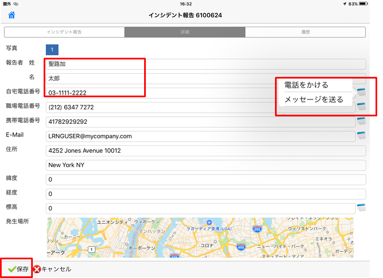The height and width of the screenshot is (278, 383).
Task: Tap the 住所 field 4252 Jones Avenue
Action: point(206,151)
